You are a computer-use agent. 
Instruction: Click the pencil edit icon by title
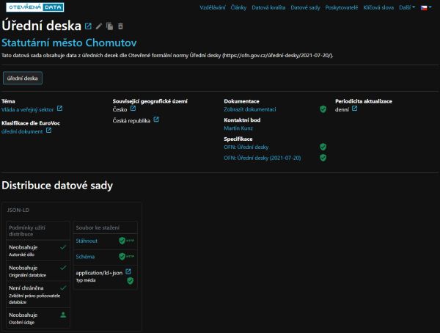(x=99, y=26)
